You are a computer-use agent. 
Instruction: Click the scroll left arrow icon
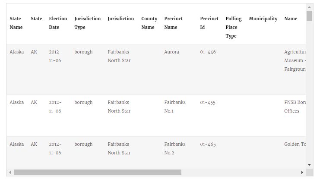pos(10,172)
